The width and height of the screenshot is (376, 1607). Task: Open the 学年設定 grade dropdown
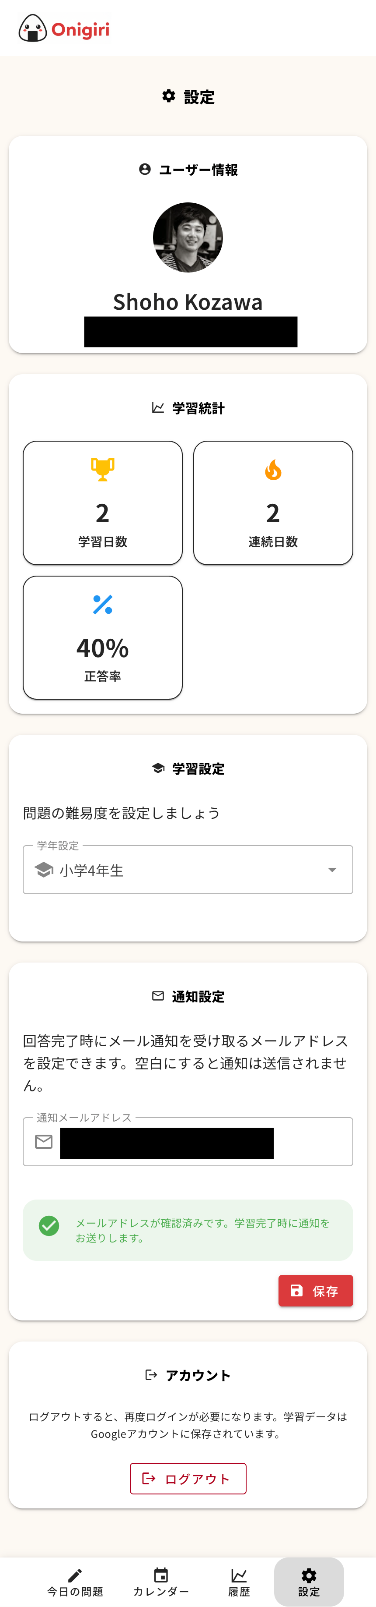[x=187, y=869]
